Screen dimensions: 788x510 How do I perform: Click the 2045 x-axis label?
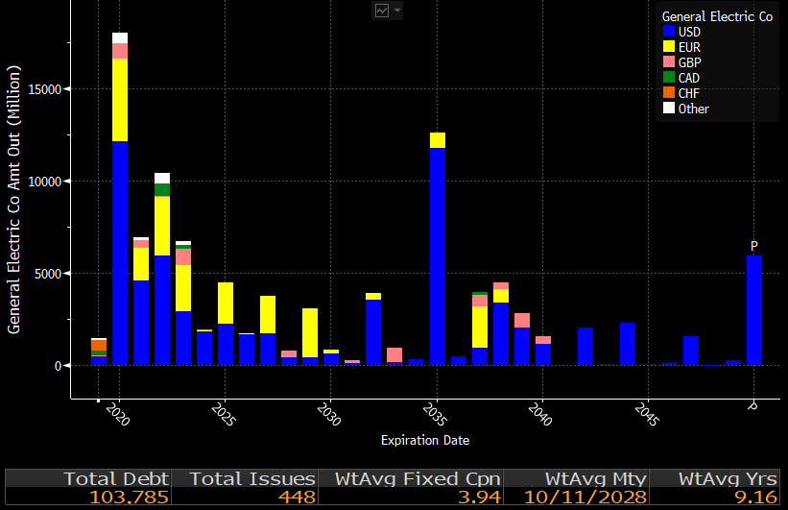coord(646,415)
